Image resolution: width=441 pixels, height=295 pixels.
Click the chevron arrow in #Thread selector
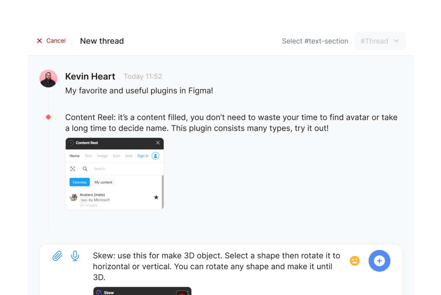(x=396, y=41)
